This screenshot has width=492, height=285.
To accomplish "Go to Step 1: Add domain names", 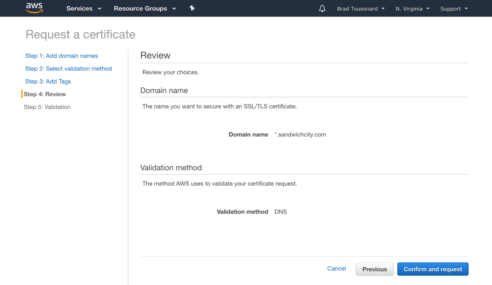I will click(x=61, y=56).
